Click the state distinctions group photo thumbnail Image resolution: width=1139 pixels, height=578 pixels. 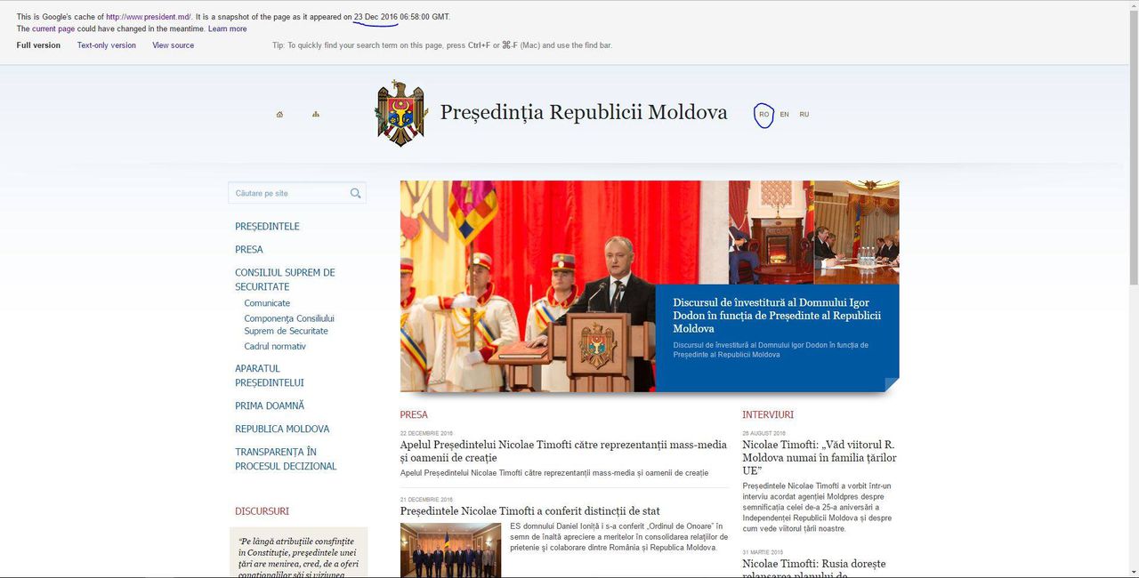pos(450,550)
